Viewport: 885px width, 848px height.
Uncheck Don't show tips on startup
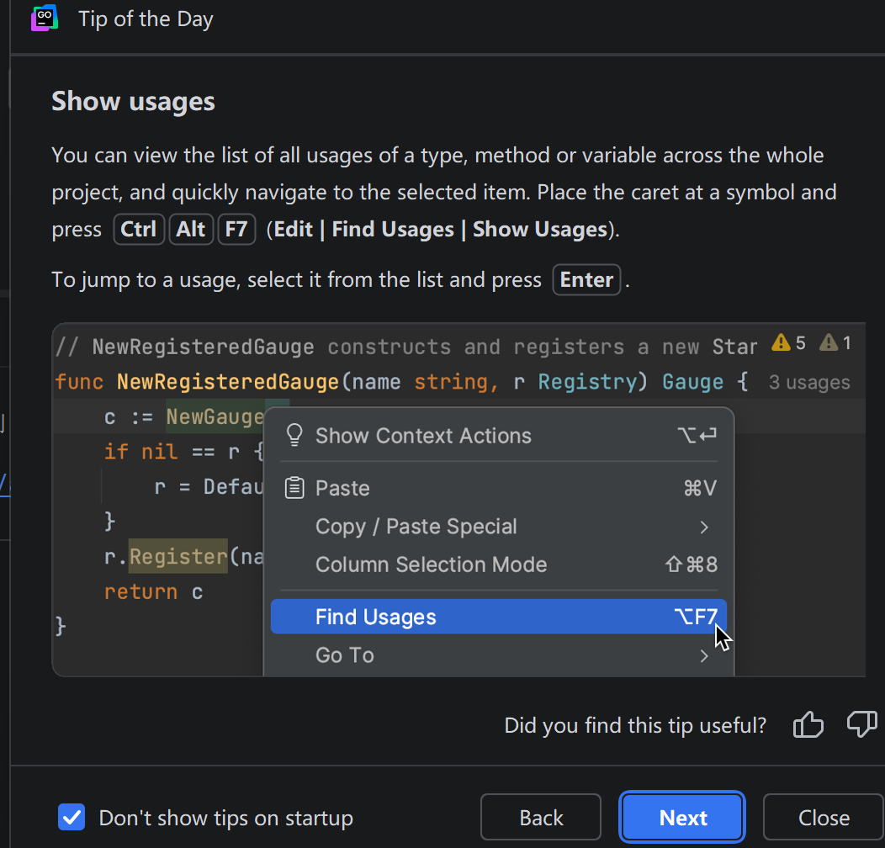click(72, 817)
